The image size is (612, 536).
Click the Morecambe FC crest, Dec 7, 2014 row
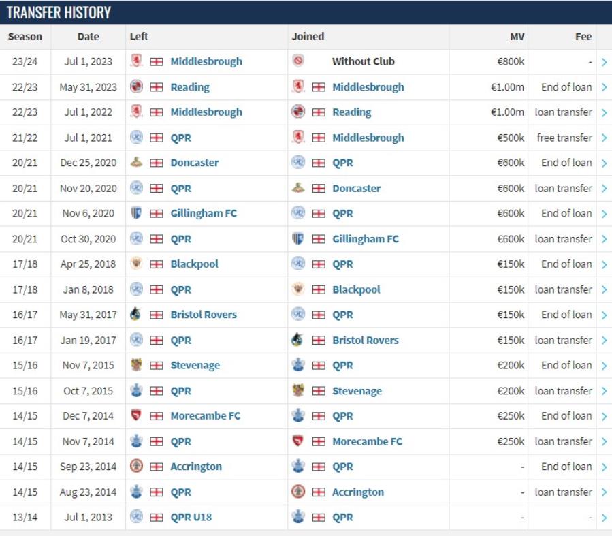[x=136, y=415]
